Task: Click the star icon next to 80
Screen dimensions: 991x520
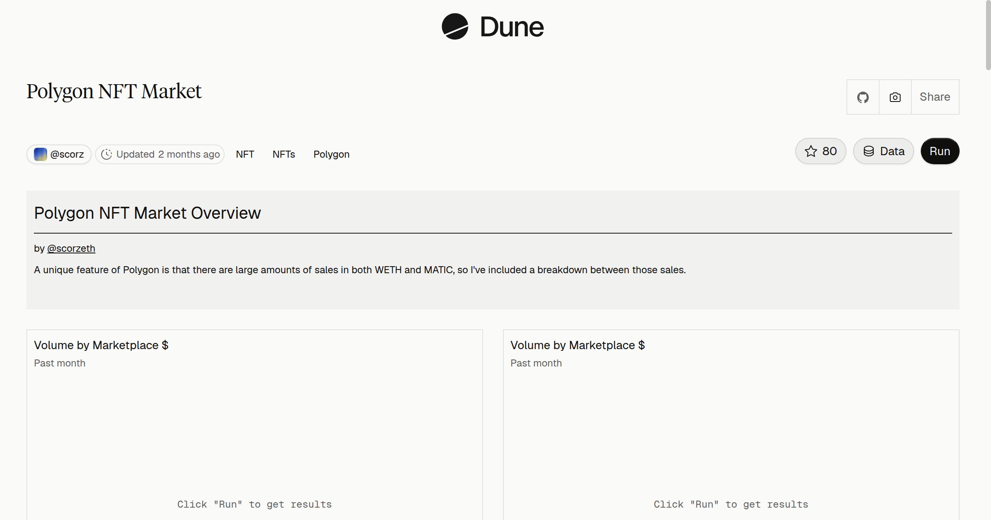Action: [x=811, y=151]
